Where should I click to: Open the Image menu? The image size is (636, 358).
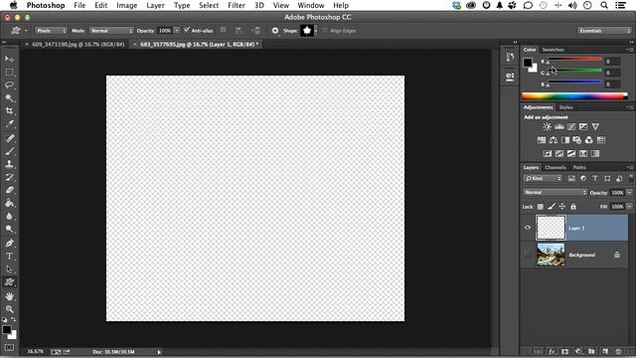[x=127, y=5]
